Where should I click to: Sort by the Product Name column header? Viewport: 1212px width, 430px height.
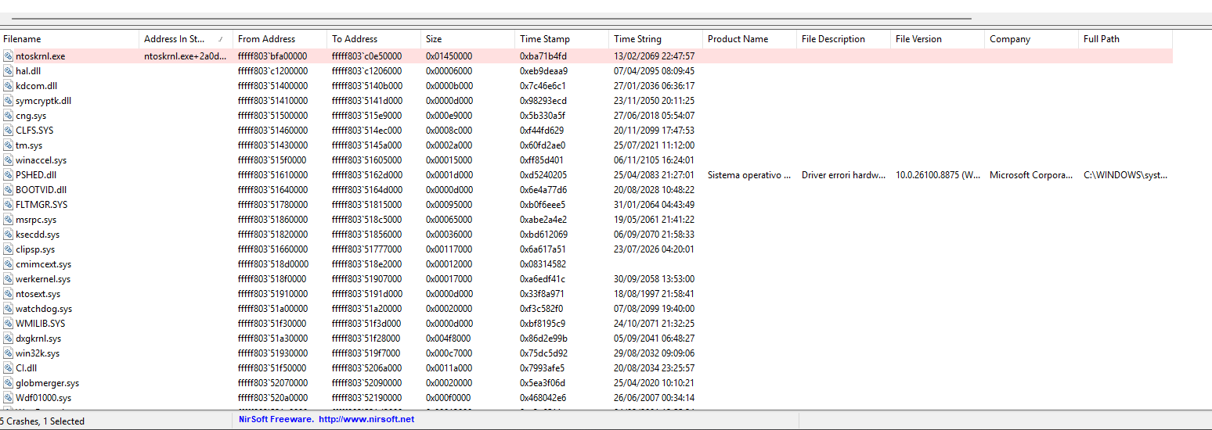(750, 39)
